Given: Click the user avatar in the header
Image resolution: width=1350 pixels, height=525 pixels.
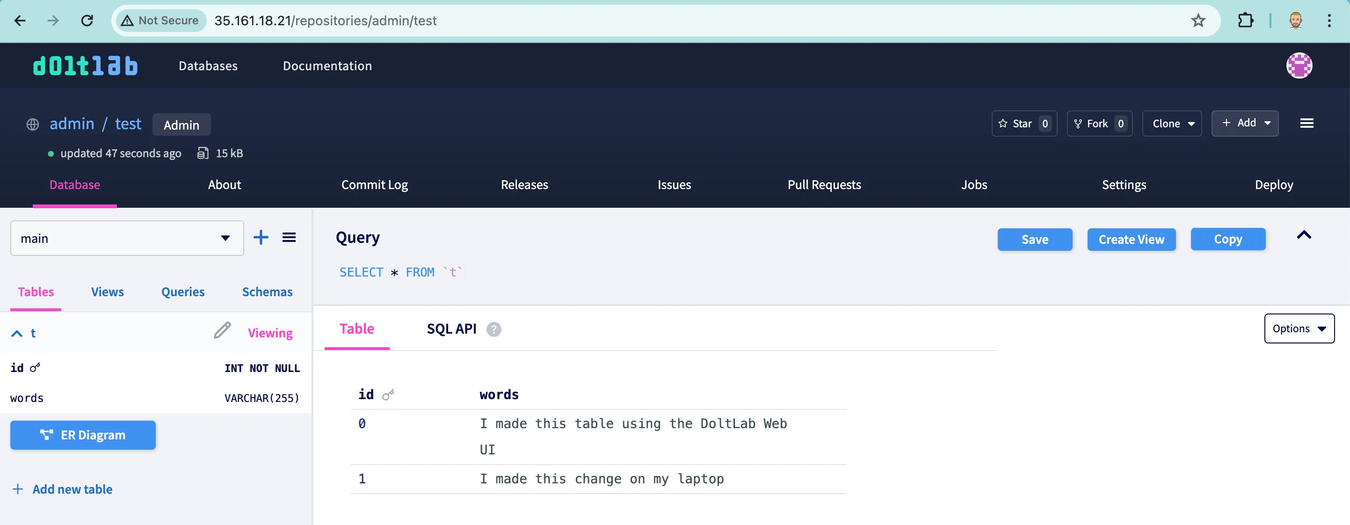Looking at the screenshot, I should (1299, 66).
